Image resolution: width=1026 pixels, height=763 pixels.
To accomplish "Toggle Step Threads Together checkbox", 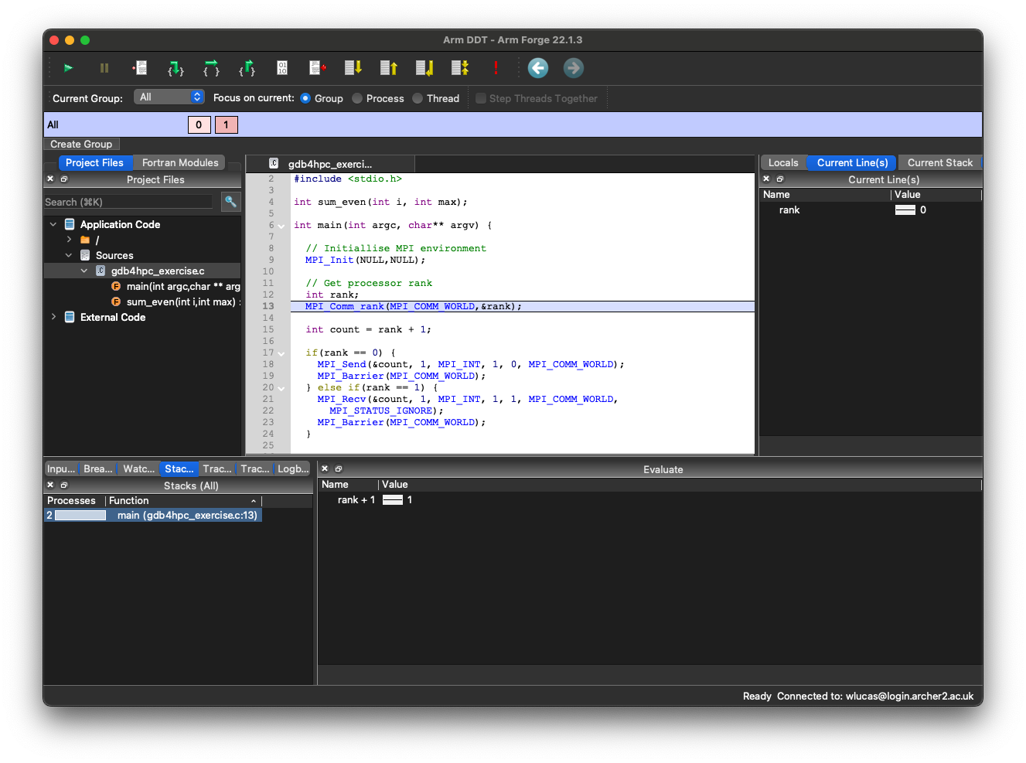I will pyautogui.click(x=481, y=98).
